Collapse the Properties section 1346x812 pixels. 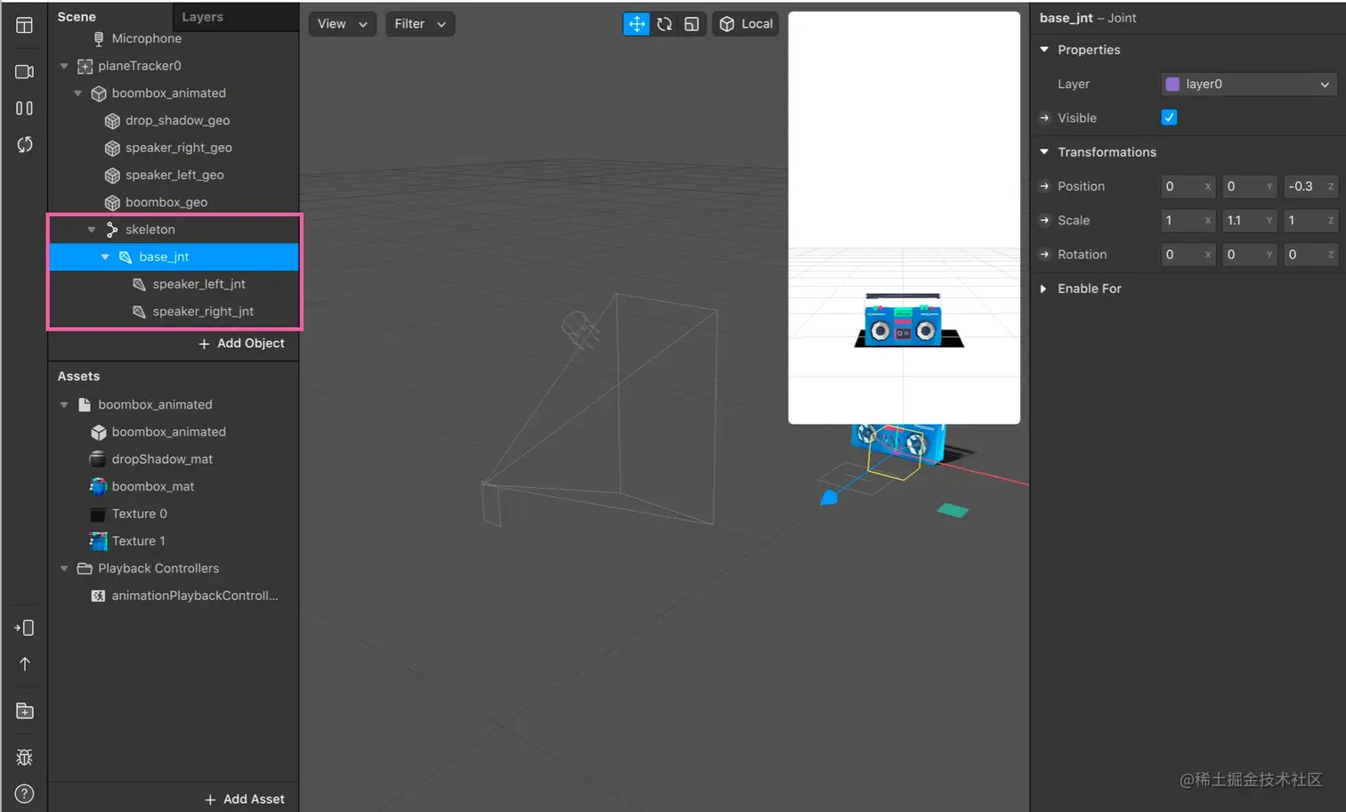point(1044,50)
